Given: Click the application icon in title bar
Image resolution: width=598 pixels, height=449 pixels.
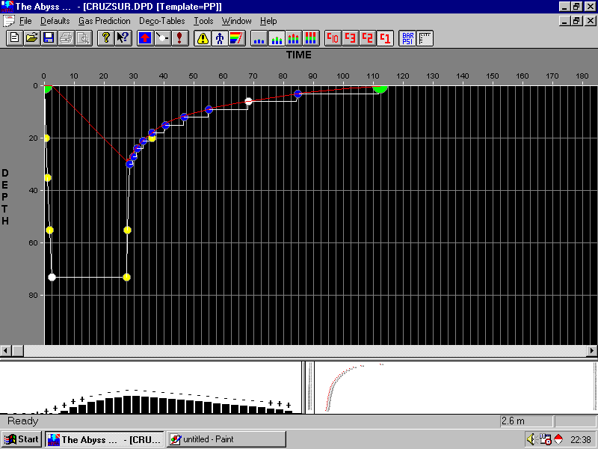Looking at the screenshot, I should point(7,7).
